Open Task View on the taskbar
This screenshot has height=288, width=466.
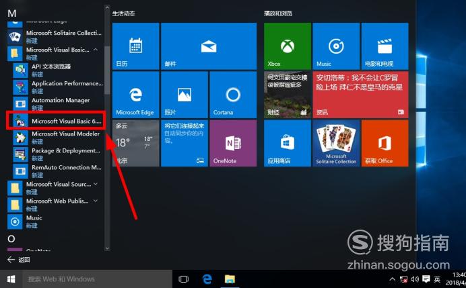183,279
